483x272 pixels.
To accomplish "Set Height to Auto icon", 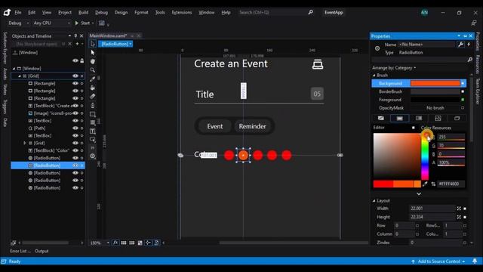I will [459, 218].
